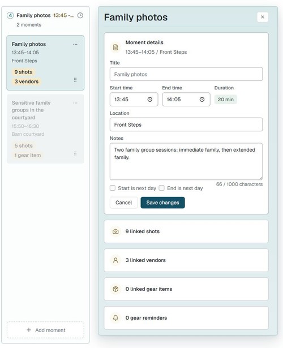Enable the Start is next day checkbox

click(113, 188)
